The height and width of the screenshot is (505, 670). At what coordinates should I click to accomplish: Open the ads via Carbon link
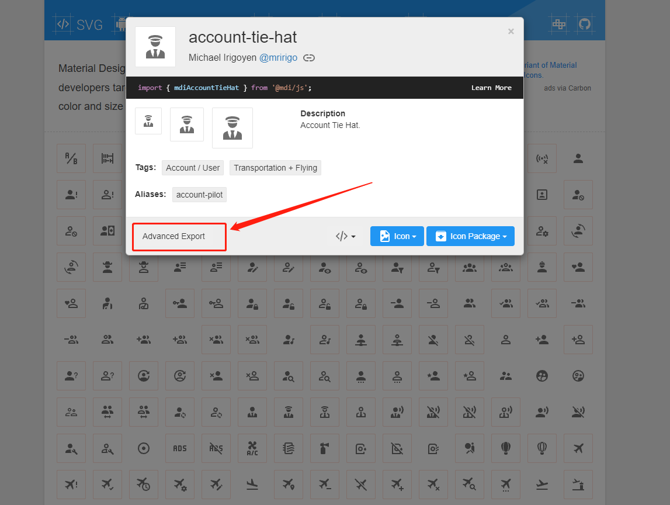coord(567,88)
